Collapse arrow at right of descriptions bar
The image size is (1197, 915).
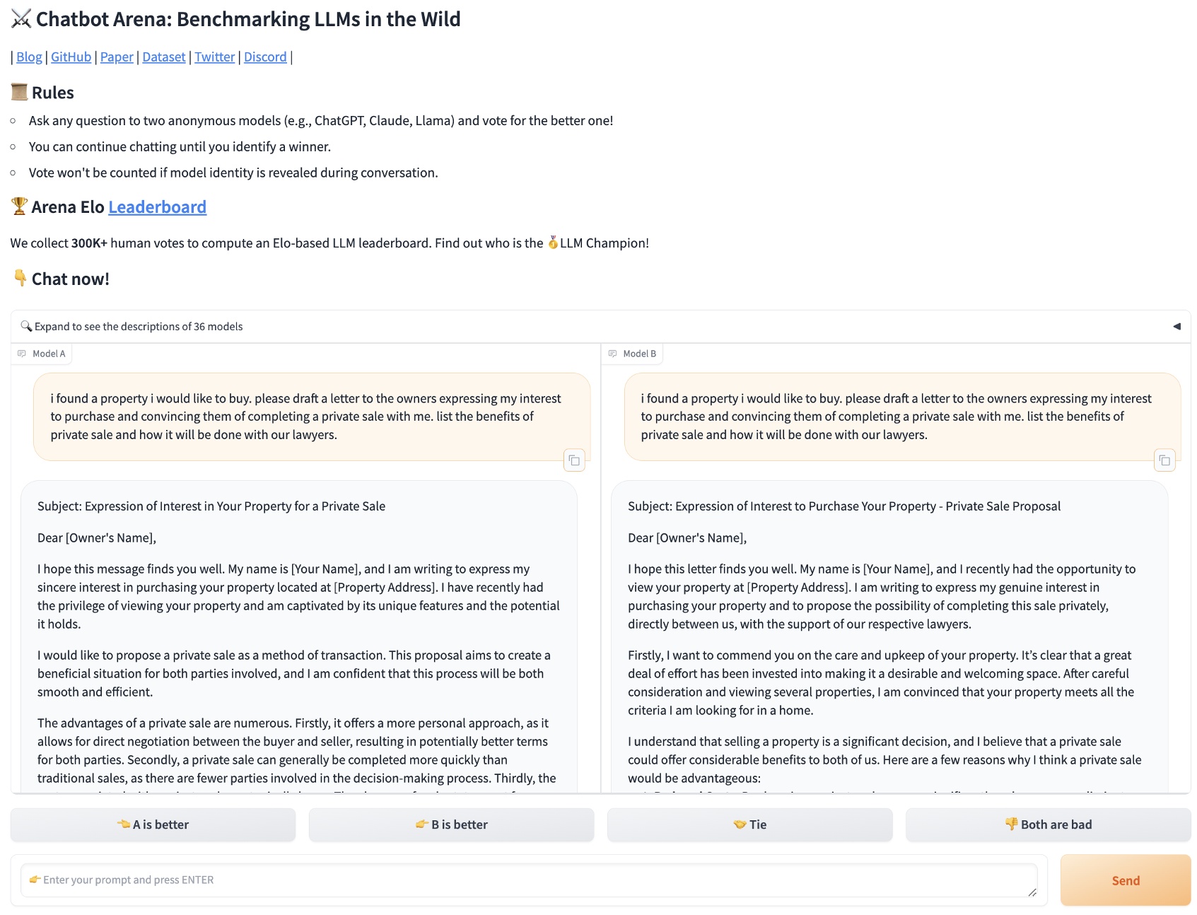coord(1176,326)
